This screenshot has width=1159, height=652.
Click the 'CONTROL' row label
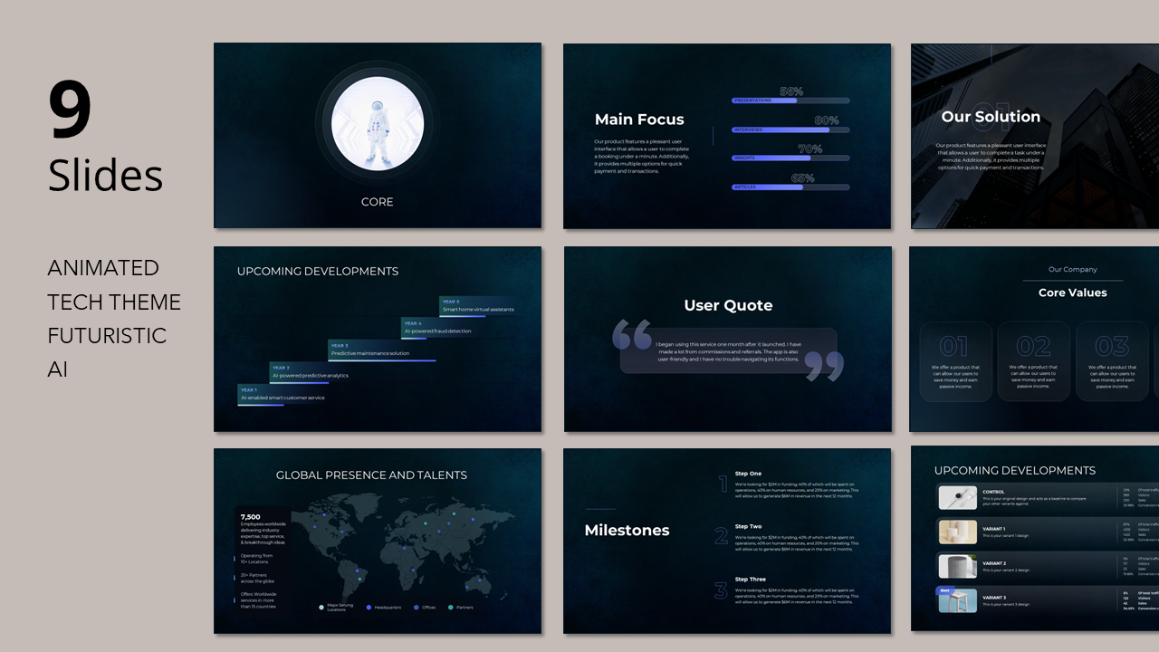tap(993, 493)
